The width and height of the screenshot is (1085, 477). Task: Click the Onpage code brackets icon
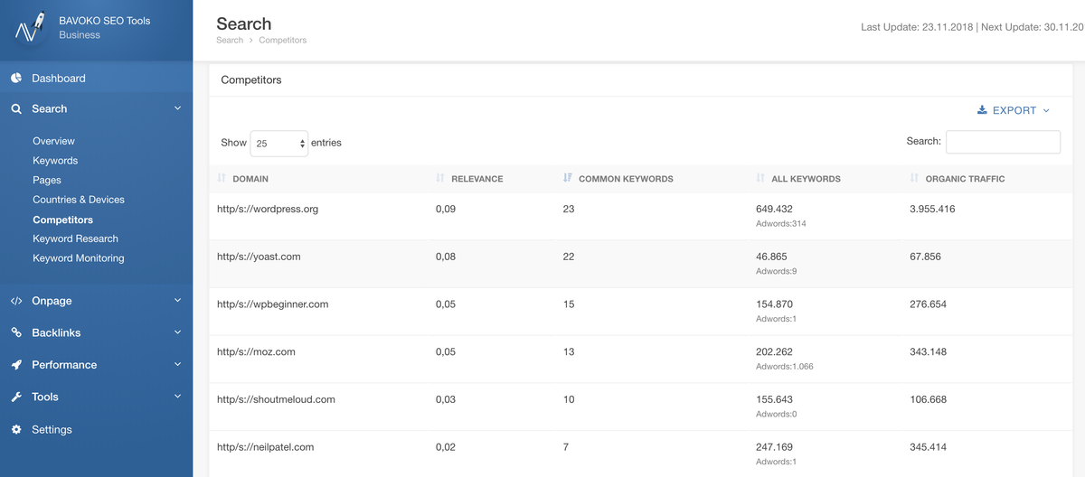pyautogui.click(x=16, y=301)
